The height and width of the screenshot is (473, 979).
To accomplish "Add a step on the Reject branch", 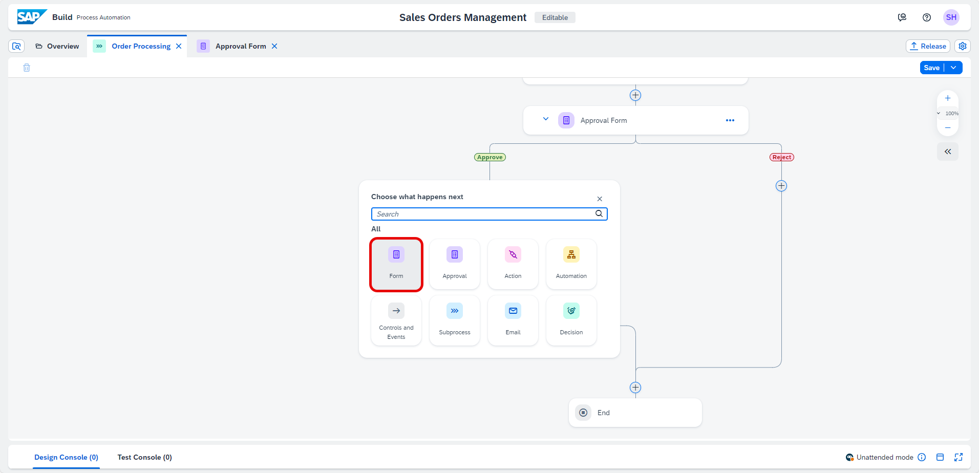I will point(781,186).
